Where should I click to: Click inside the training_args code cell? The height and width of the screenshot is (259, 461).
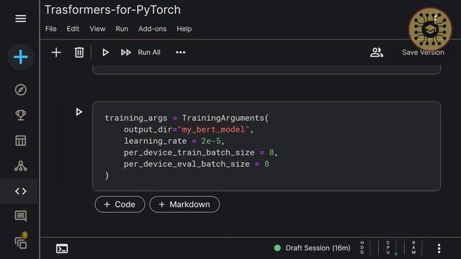click(x=267, y=146)
